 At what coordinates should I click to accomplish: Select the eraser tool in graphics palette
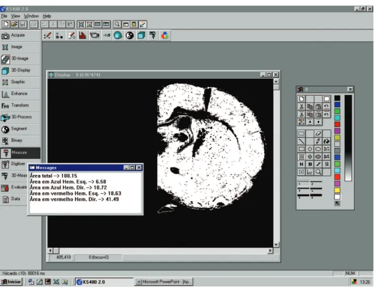(x=318, y=134)
